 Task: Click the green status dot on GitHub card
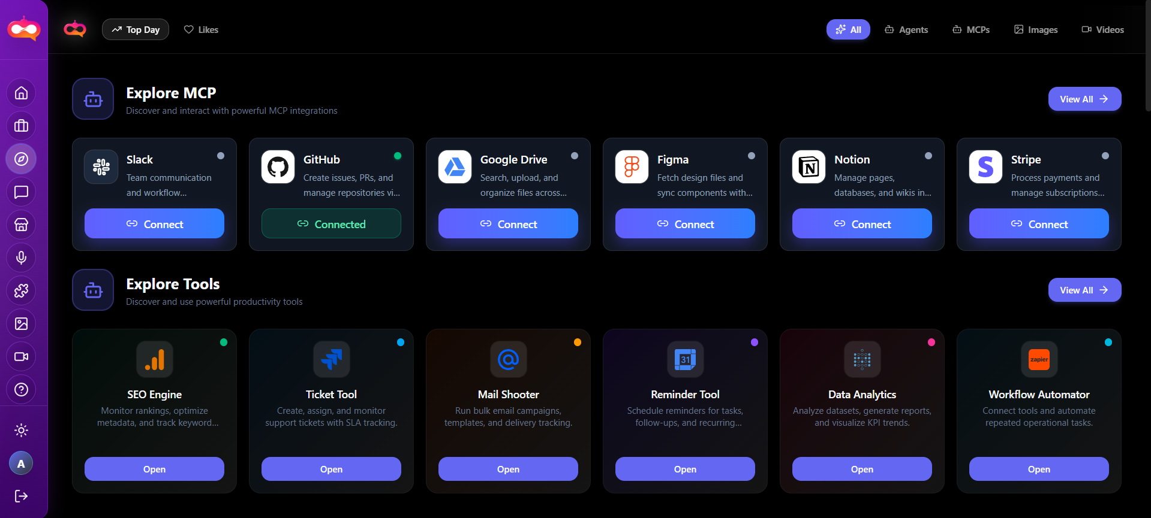coord(397,156)
